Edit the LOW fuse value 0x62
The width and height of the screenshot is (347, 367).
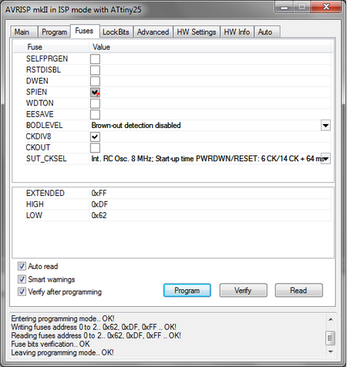tap(99, 215)
